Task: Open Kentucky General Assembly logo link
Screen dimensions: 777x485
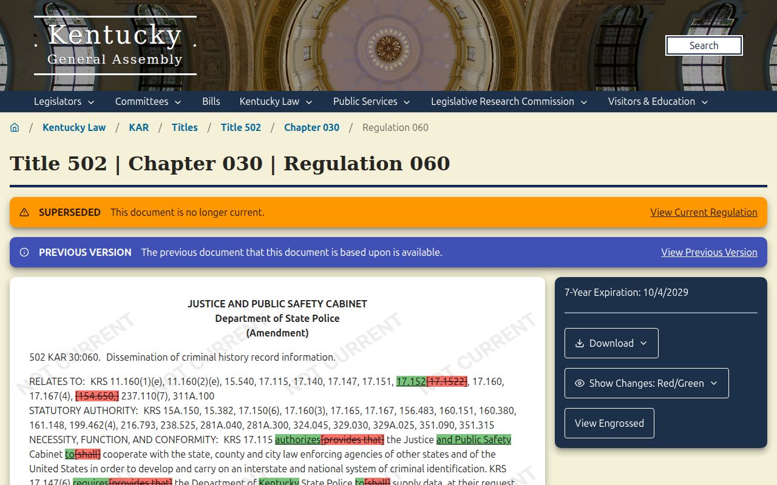Action: 115,45
